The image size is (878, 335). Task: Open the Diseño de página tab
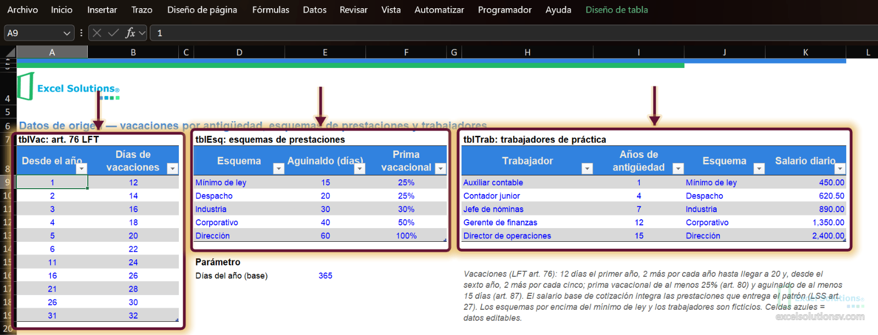tap(202, 10)
